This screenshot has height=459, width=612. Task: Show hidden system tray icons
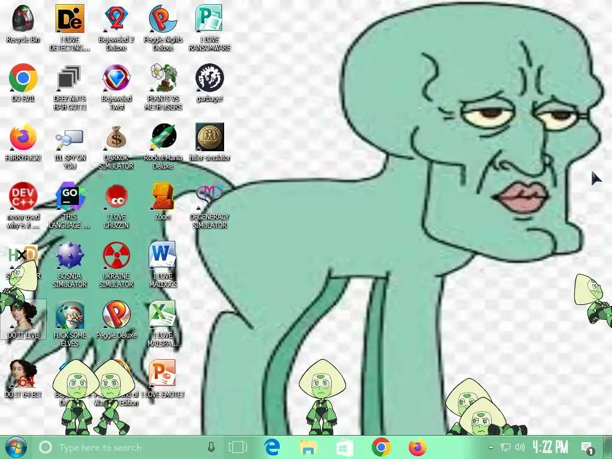click(x=491, y=447)
